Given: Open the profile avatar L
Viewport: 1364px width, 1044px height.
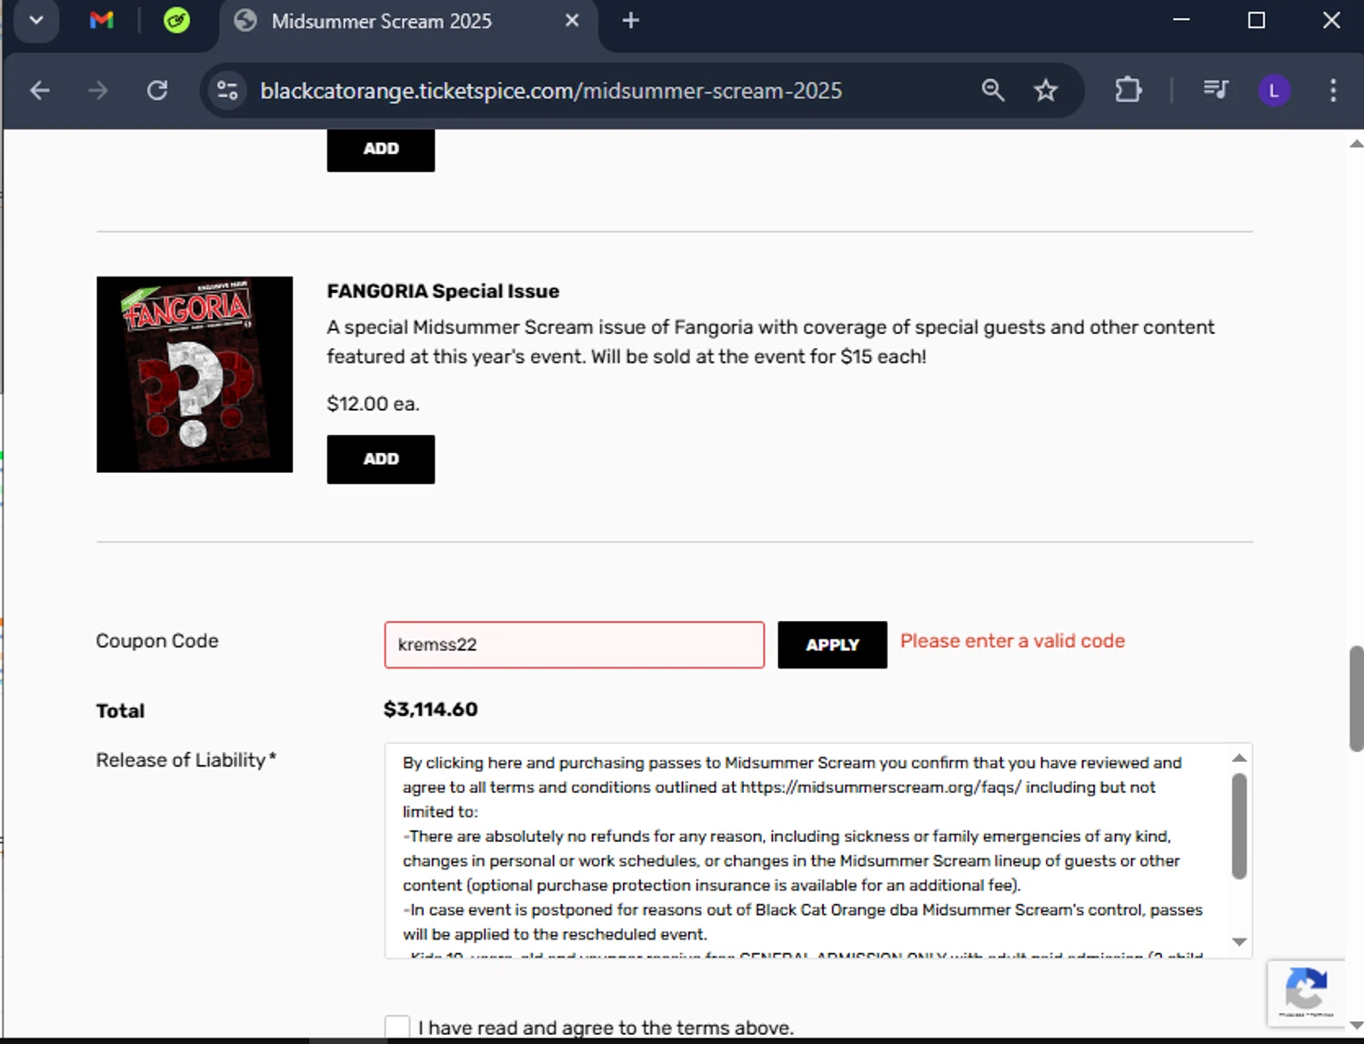Looking at the screenshot, I should point(1274,90).
